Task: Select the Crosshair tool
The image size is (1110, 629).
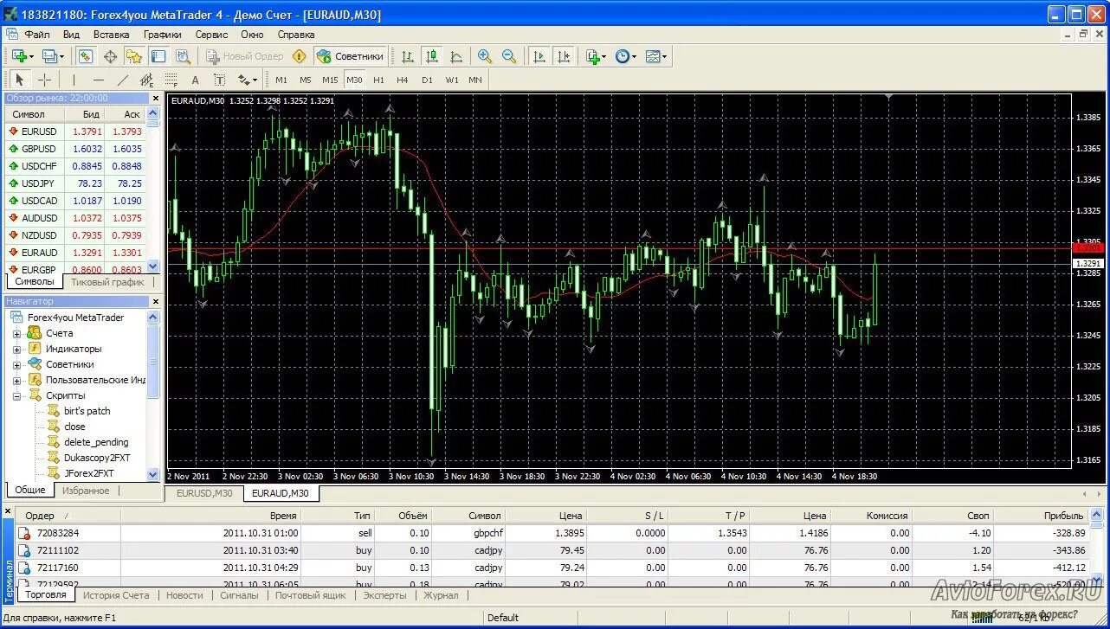Action: [44, 80]
